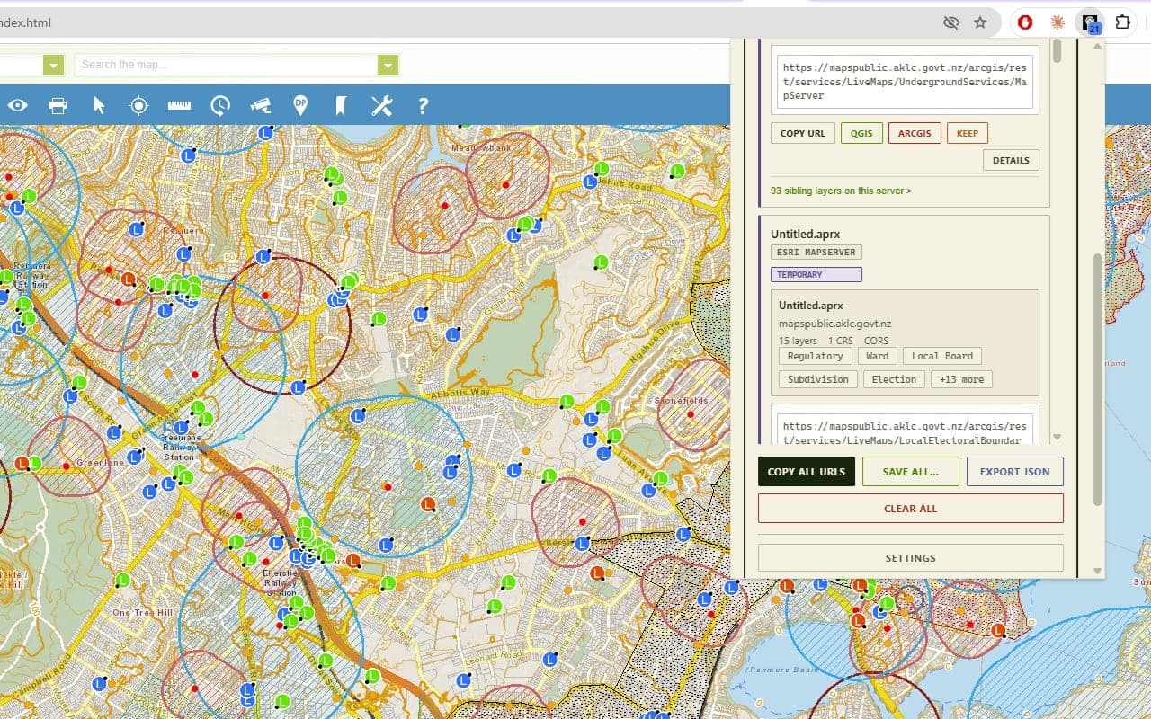The image size is (1151, 719).
Task: Expand the Search the map dropdown arrow
Action: pyautogui.click(x=388, y=65)
